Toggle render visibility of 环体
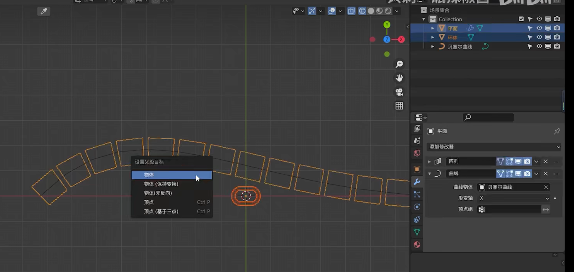This screenshot has height=272, width=574. [x=557, y=37]
